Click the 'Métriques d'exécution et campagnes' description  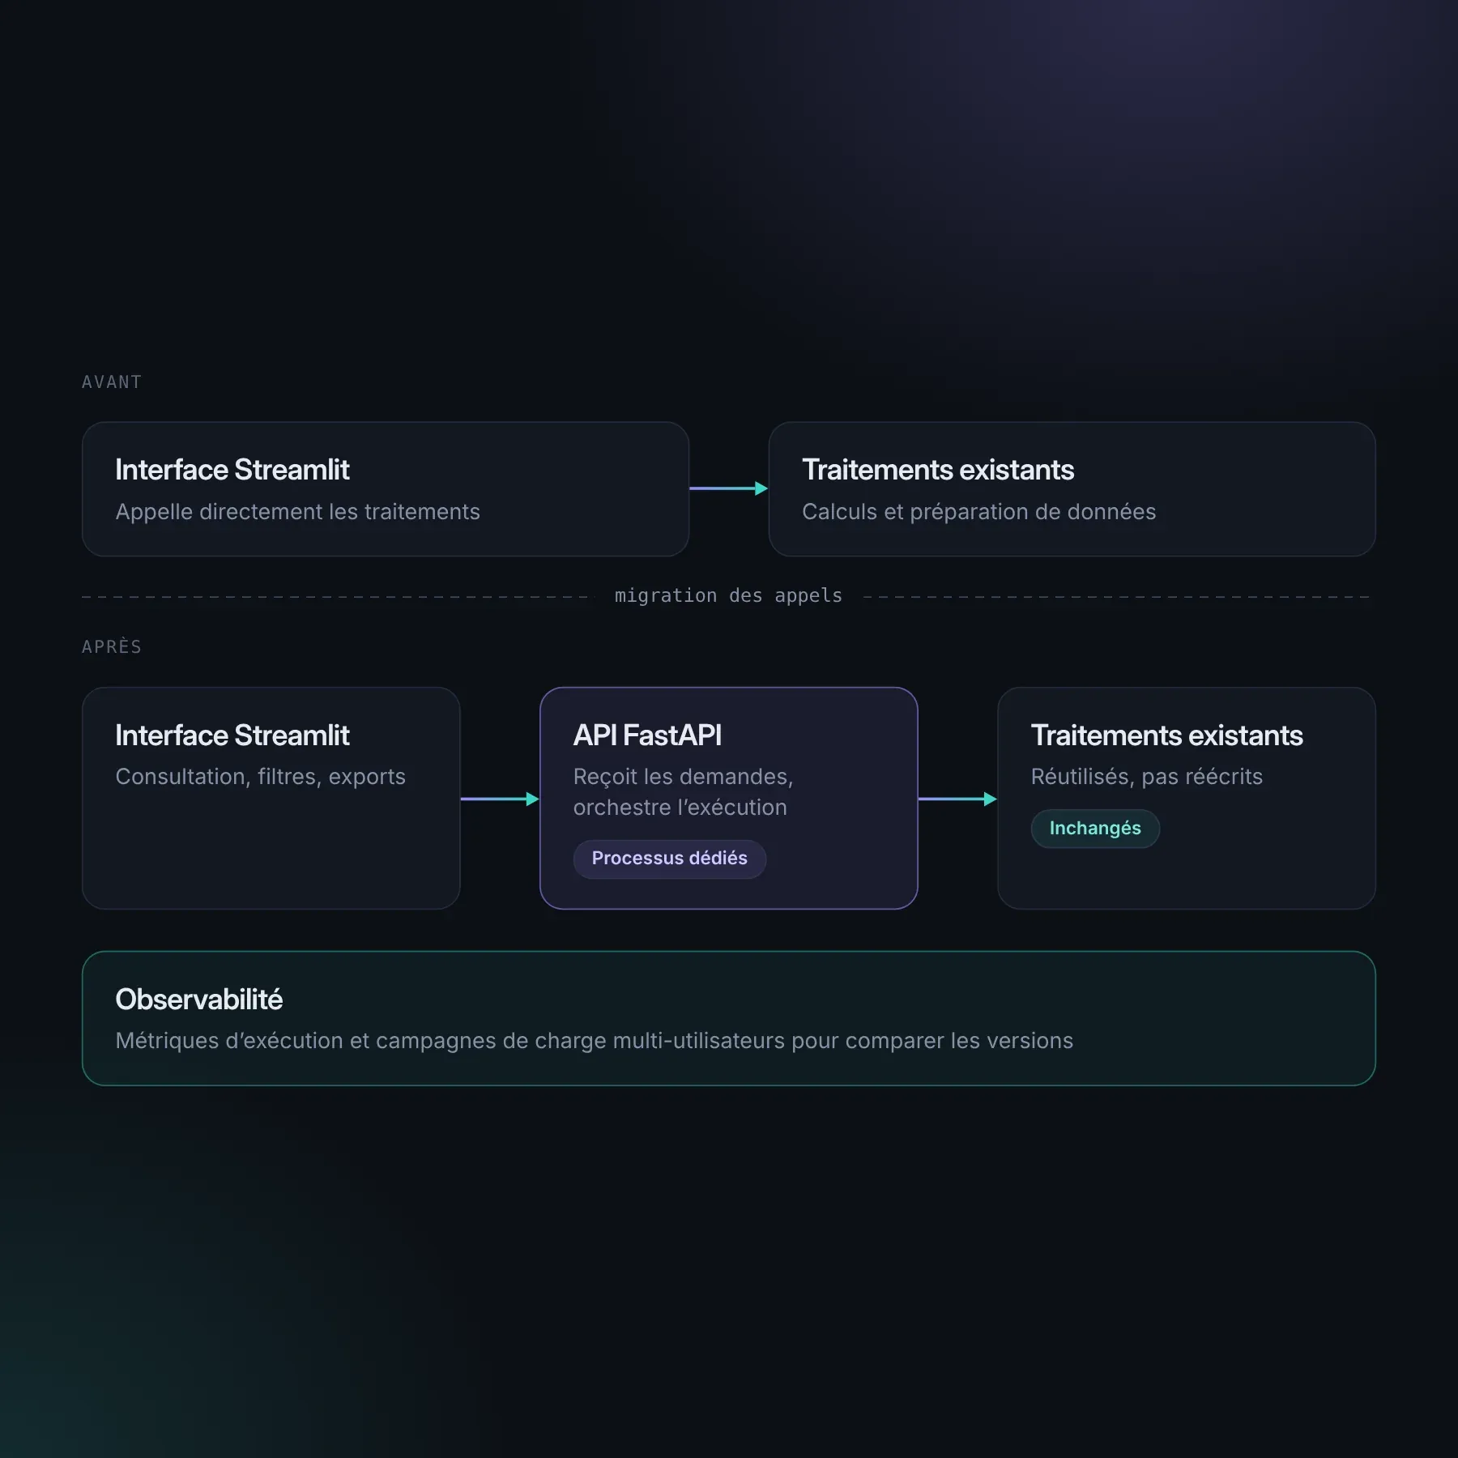(594, 1041)
